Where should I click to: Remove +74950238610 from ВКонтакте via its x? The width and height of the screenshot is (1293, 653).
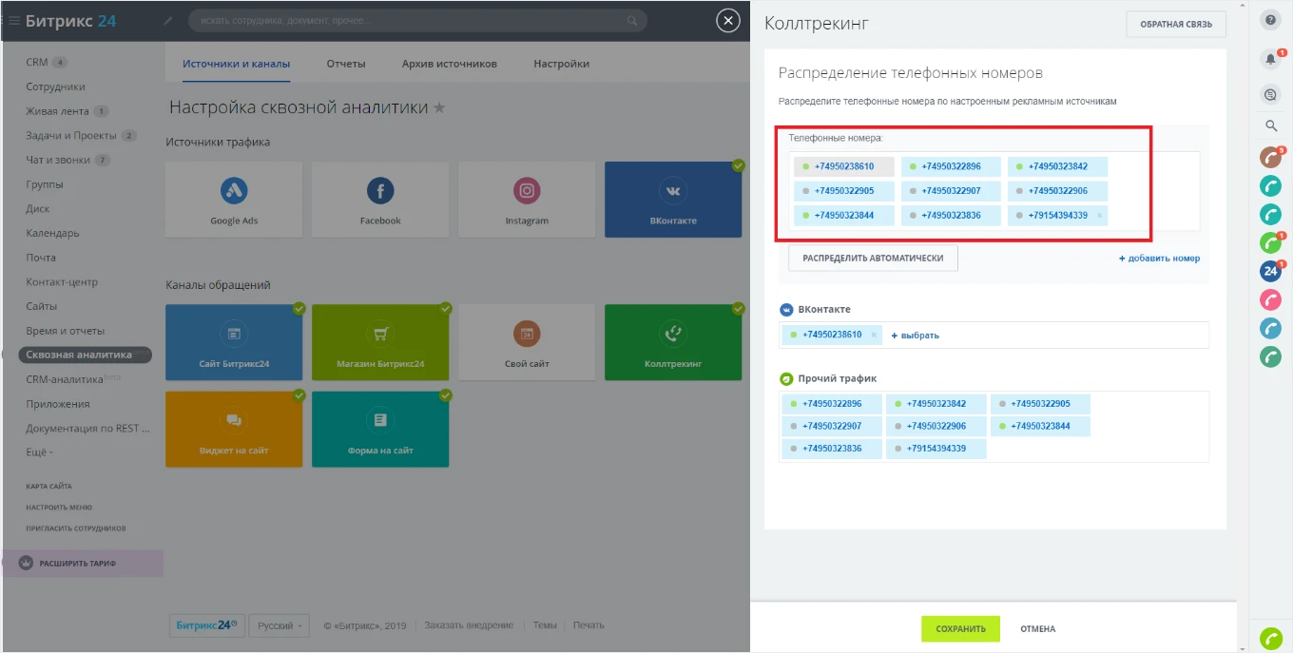(874, 335)
